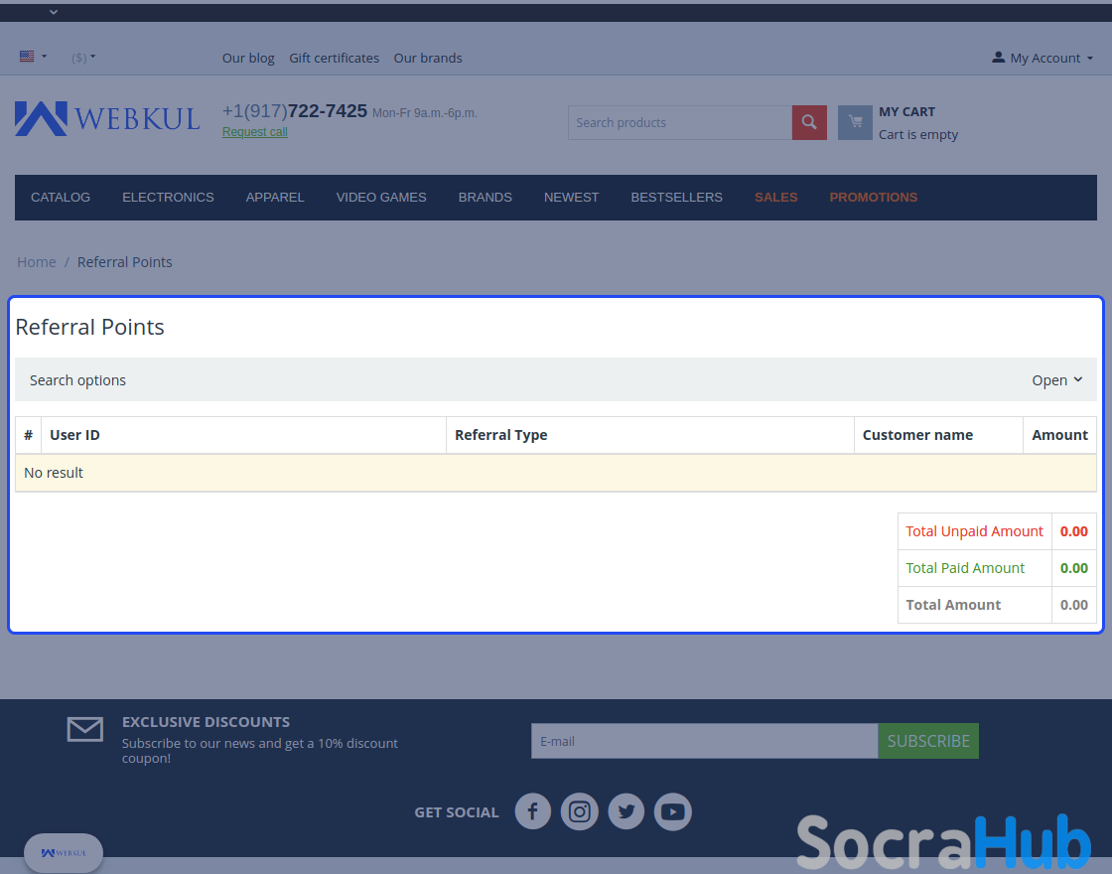Open the Instagram social icon
Screen dimensions: 1112x874
coord(580,810)
